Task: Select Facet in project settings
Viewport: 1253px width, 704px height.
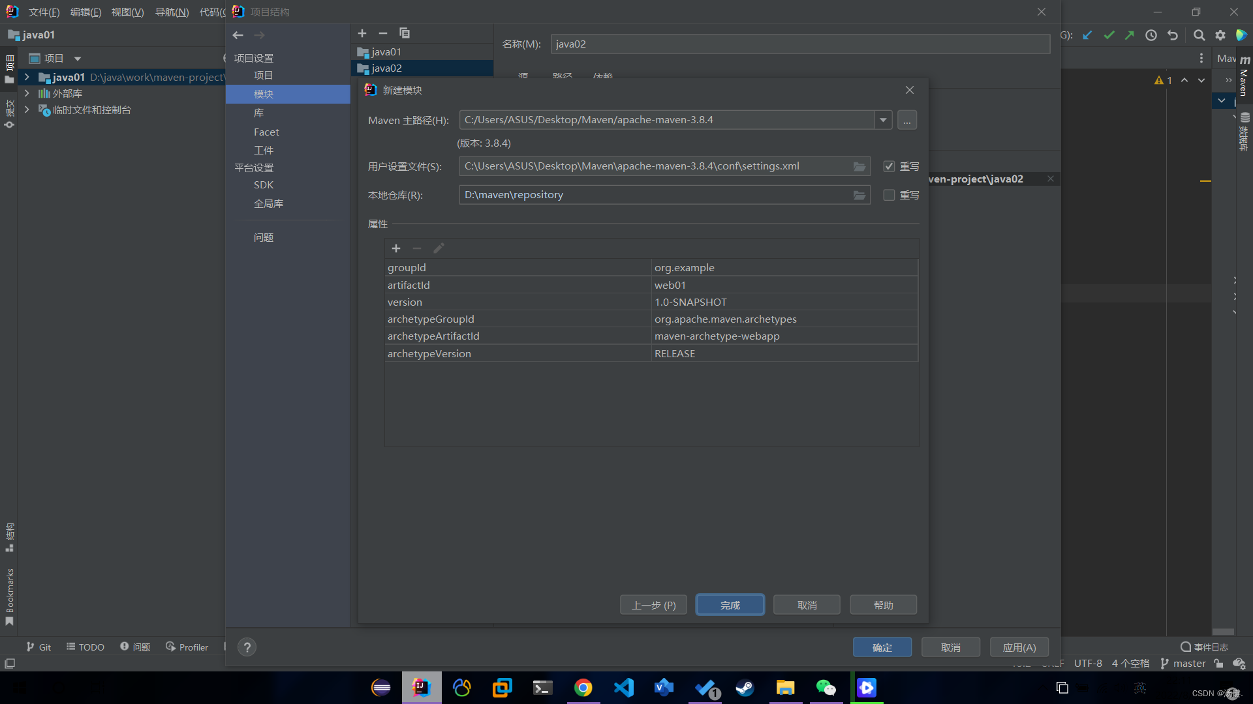Action: (266, 132)
